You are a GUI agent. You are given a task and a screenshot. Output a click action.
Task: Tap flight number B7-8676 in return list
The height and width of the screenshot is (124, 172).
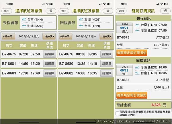click(66, 54)
